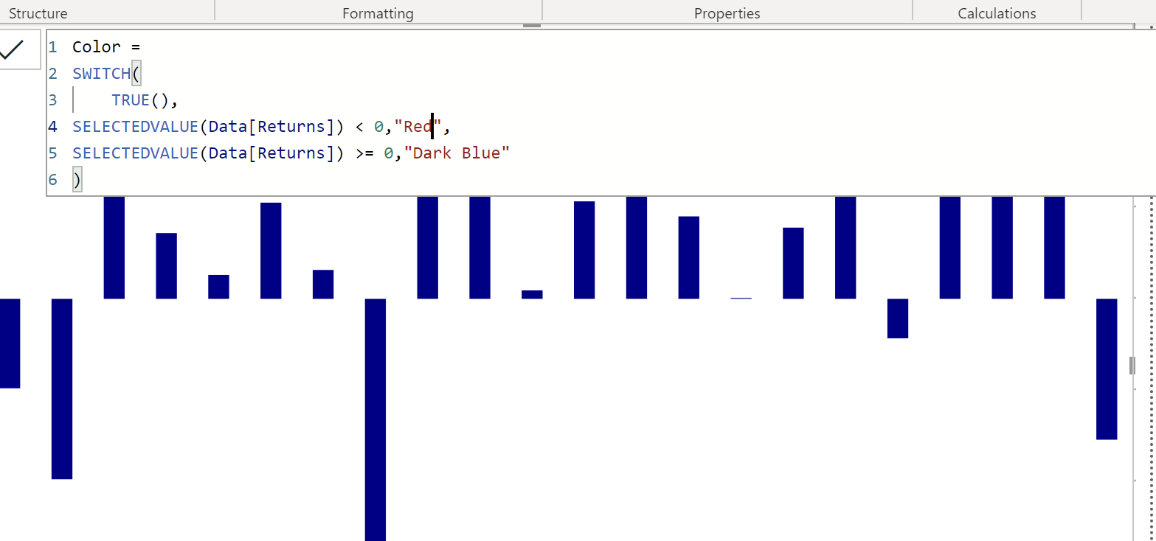
Task: Click the SWITCH function on line 2
Action: point(102,74)
